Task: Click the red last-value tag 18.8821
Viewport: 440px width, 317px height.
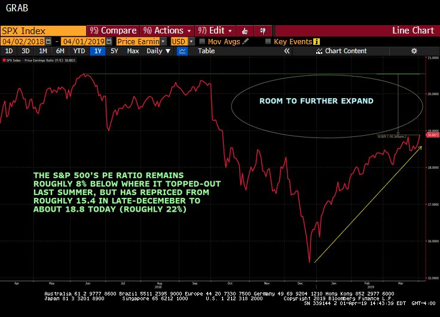Action: 433,135
